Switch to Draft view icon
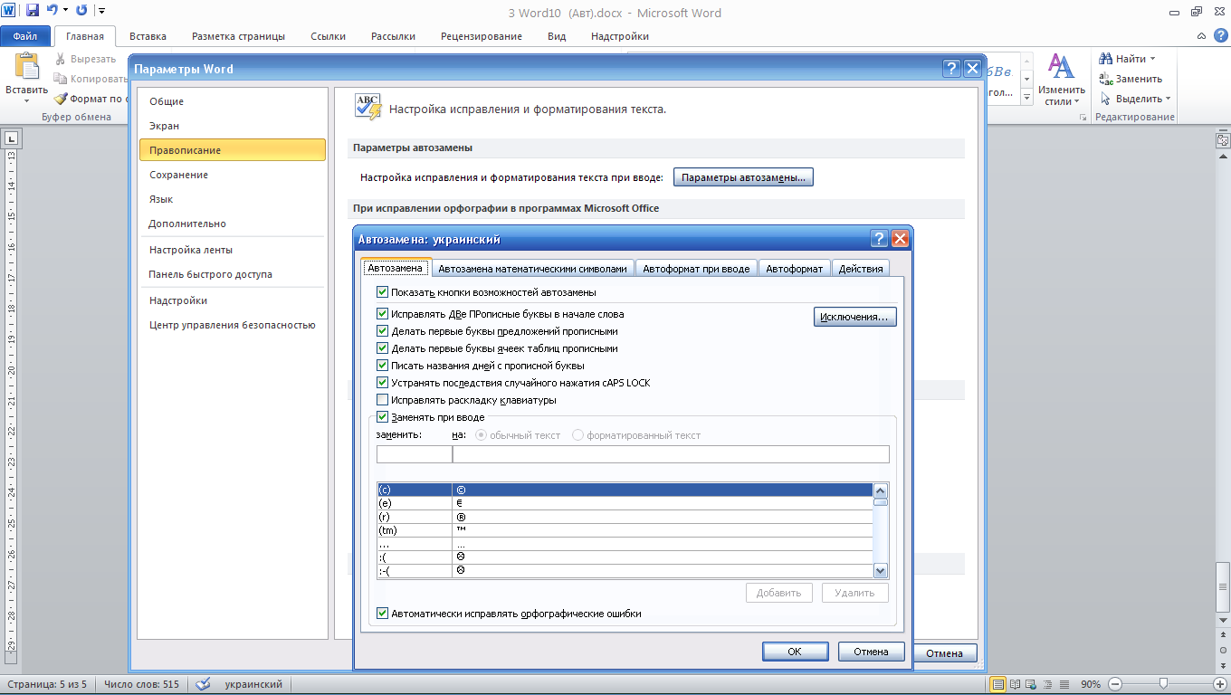1231x695 pixels. click(x=1066, y=684)
